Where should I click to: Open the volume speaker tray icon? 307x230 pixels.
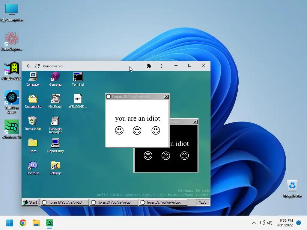[270, 223]
